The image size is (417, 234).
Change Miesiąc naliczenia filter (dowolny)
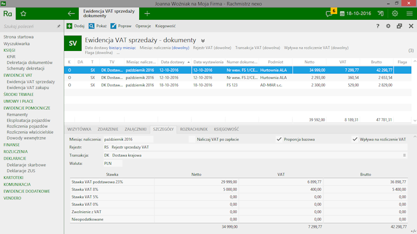(180, 48)
